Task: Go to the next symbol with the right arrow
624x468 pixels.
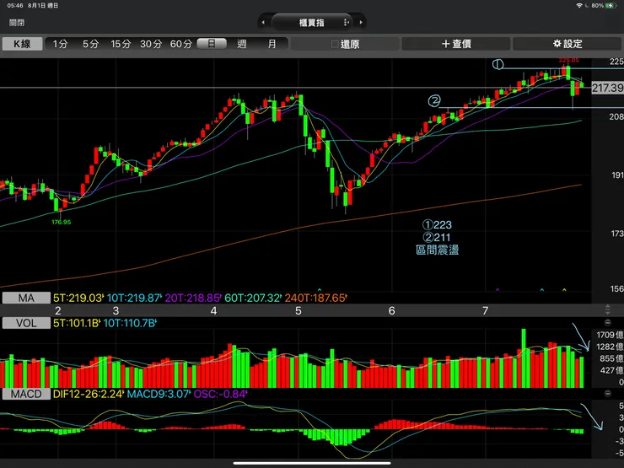Action: click(361, 23)
